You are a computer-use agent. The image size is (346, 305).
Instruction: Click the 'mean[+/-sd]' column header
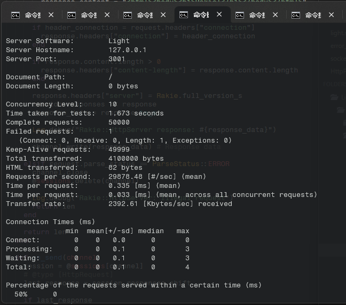pyautogui.click(x=110, y=231)
